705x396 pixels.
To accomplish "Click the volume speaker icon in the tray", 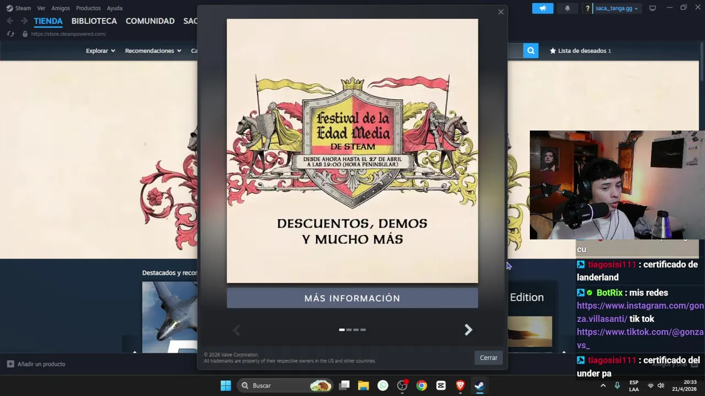I will (x=661, y=386).
